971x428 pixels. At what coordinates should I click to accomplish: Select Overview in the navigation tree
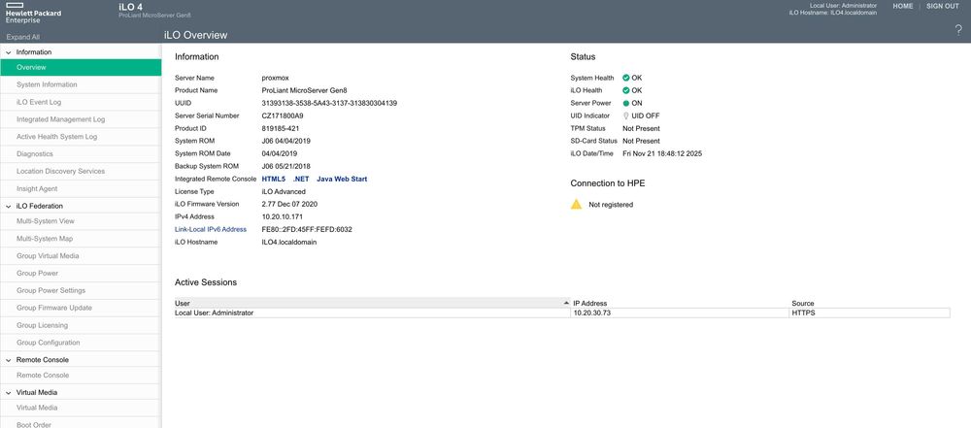[x=81, y=68]
